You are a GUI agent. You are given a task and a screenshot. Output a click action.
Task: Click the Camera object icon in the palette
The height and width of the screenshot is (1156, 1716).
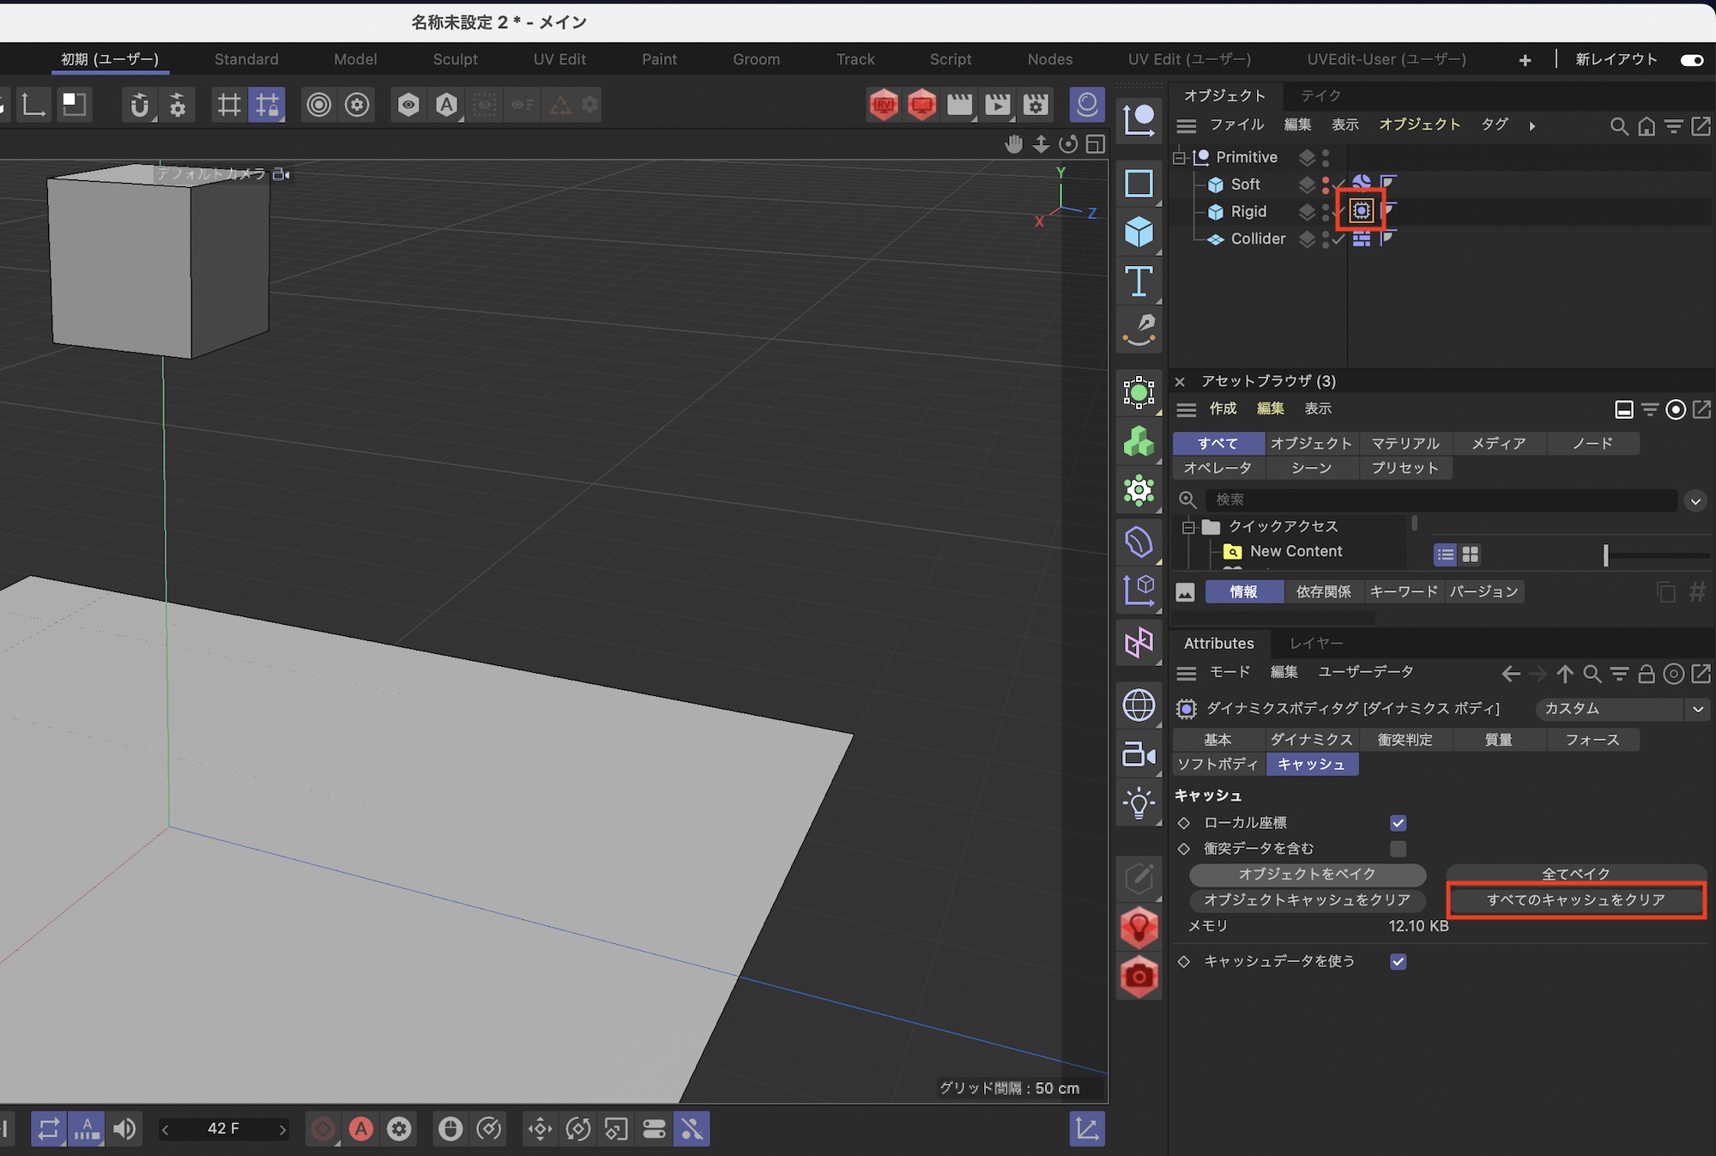1139,754
